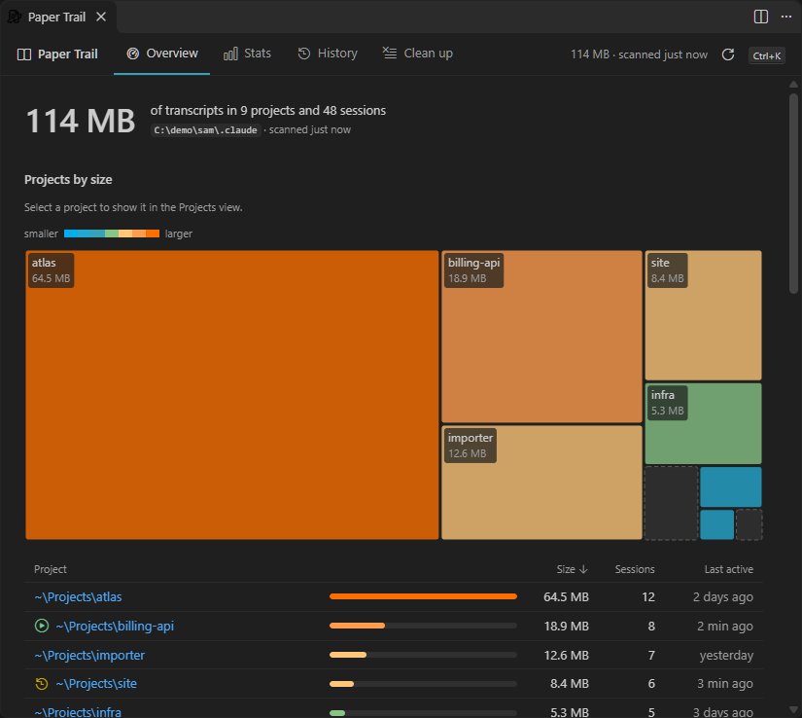
Task: Click the green play icon beside billing-api
Action: tap(42, 626)
